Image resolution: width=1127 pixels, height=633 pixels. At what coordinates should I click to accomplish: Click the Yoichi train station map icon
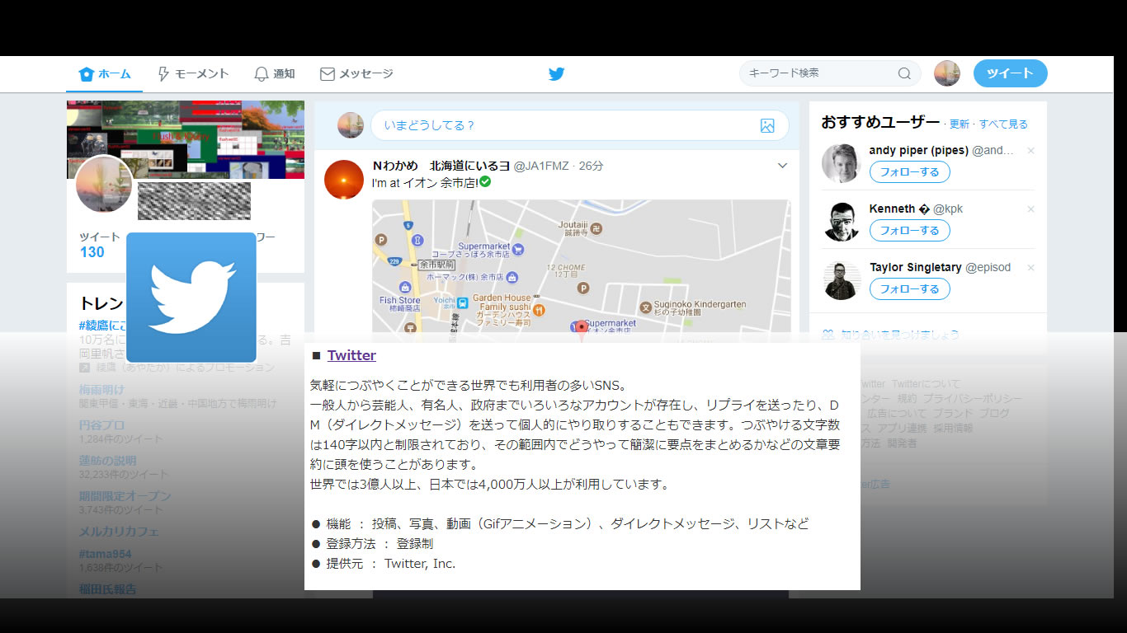(462, 302)
